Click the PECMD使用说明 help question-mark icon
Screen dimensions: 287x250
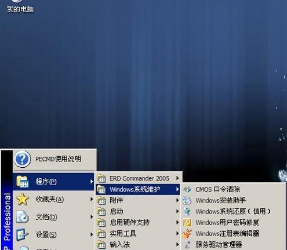tap(22, 159)
